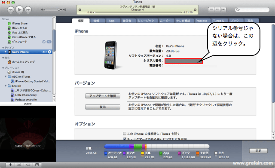The width and height of the screenshot is (275, 168).
Task: Collapse the デバイス section
Action: pyautogui.click(x=3, y=48)
